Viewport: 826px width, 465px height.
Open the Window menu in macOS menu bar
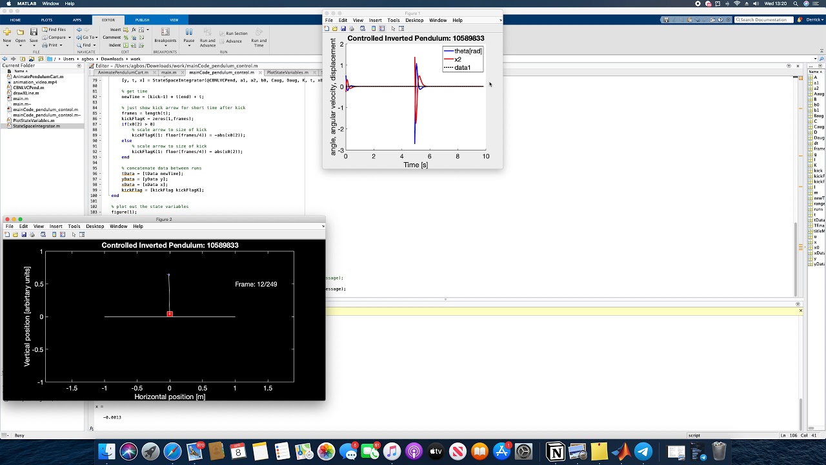(x=50, y=3)
